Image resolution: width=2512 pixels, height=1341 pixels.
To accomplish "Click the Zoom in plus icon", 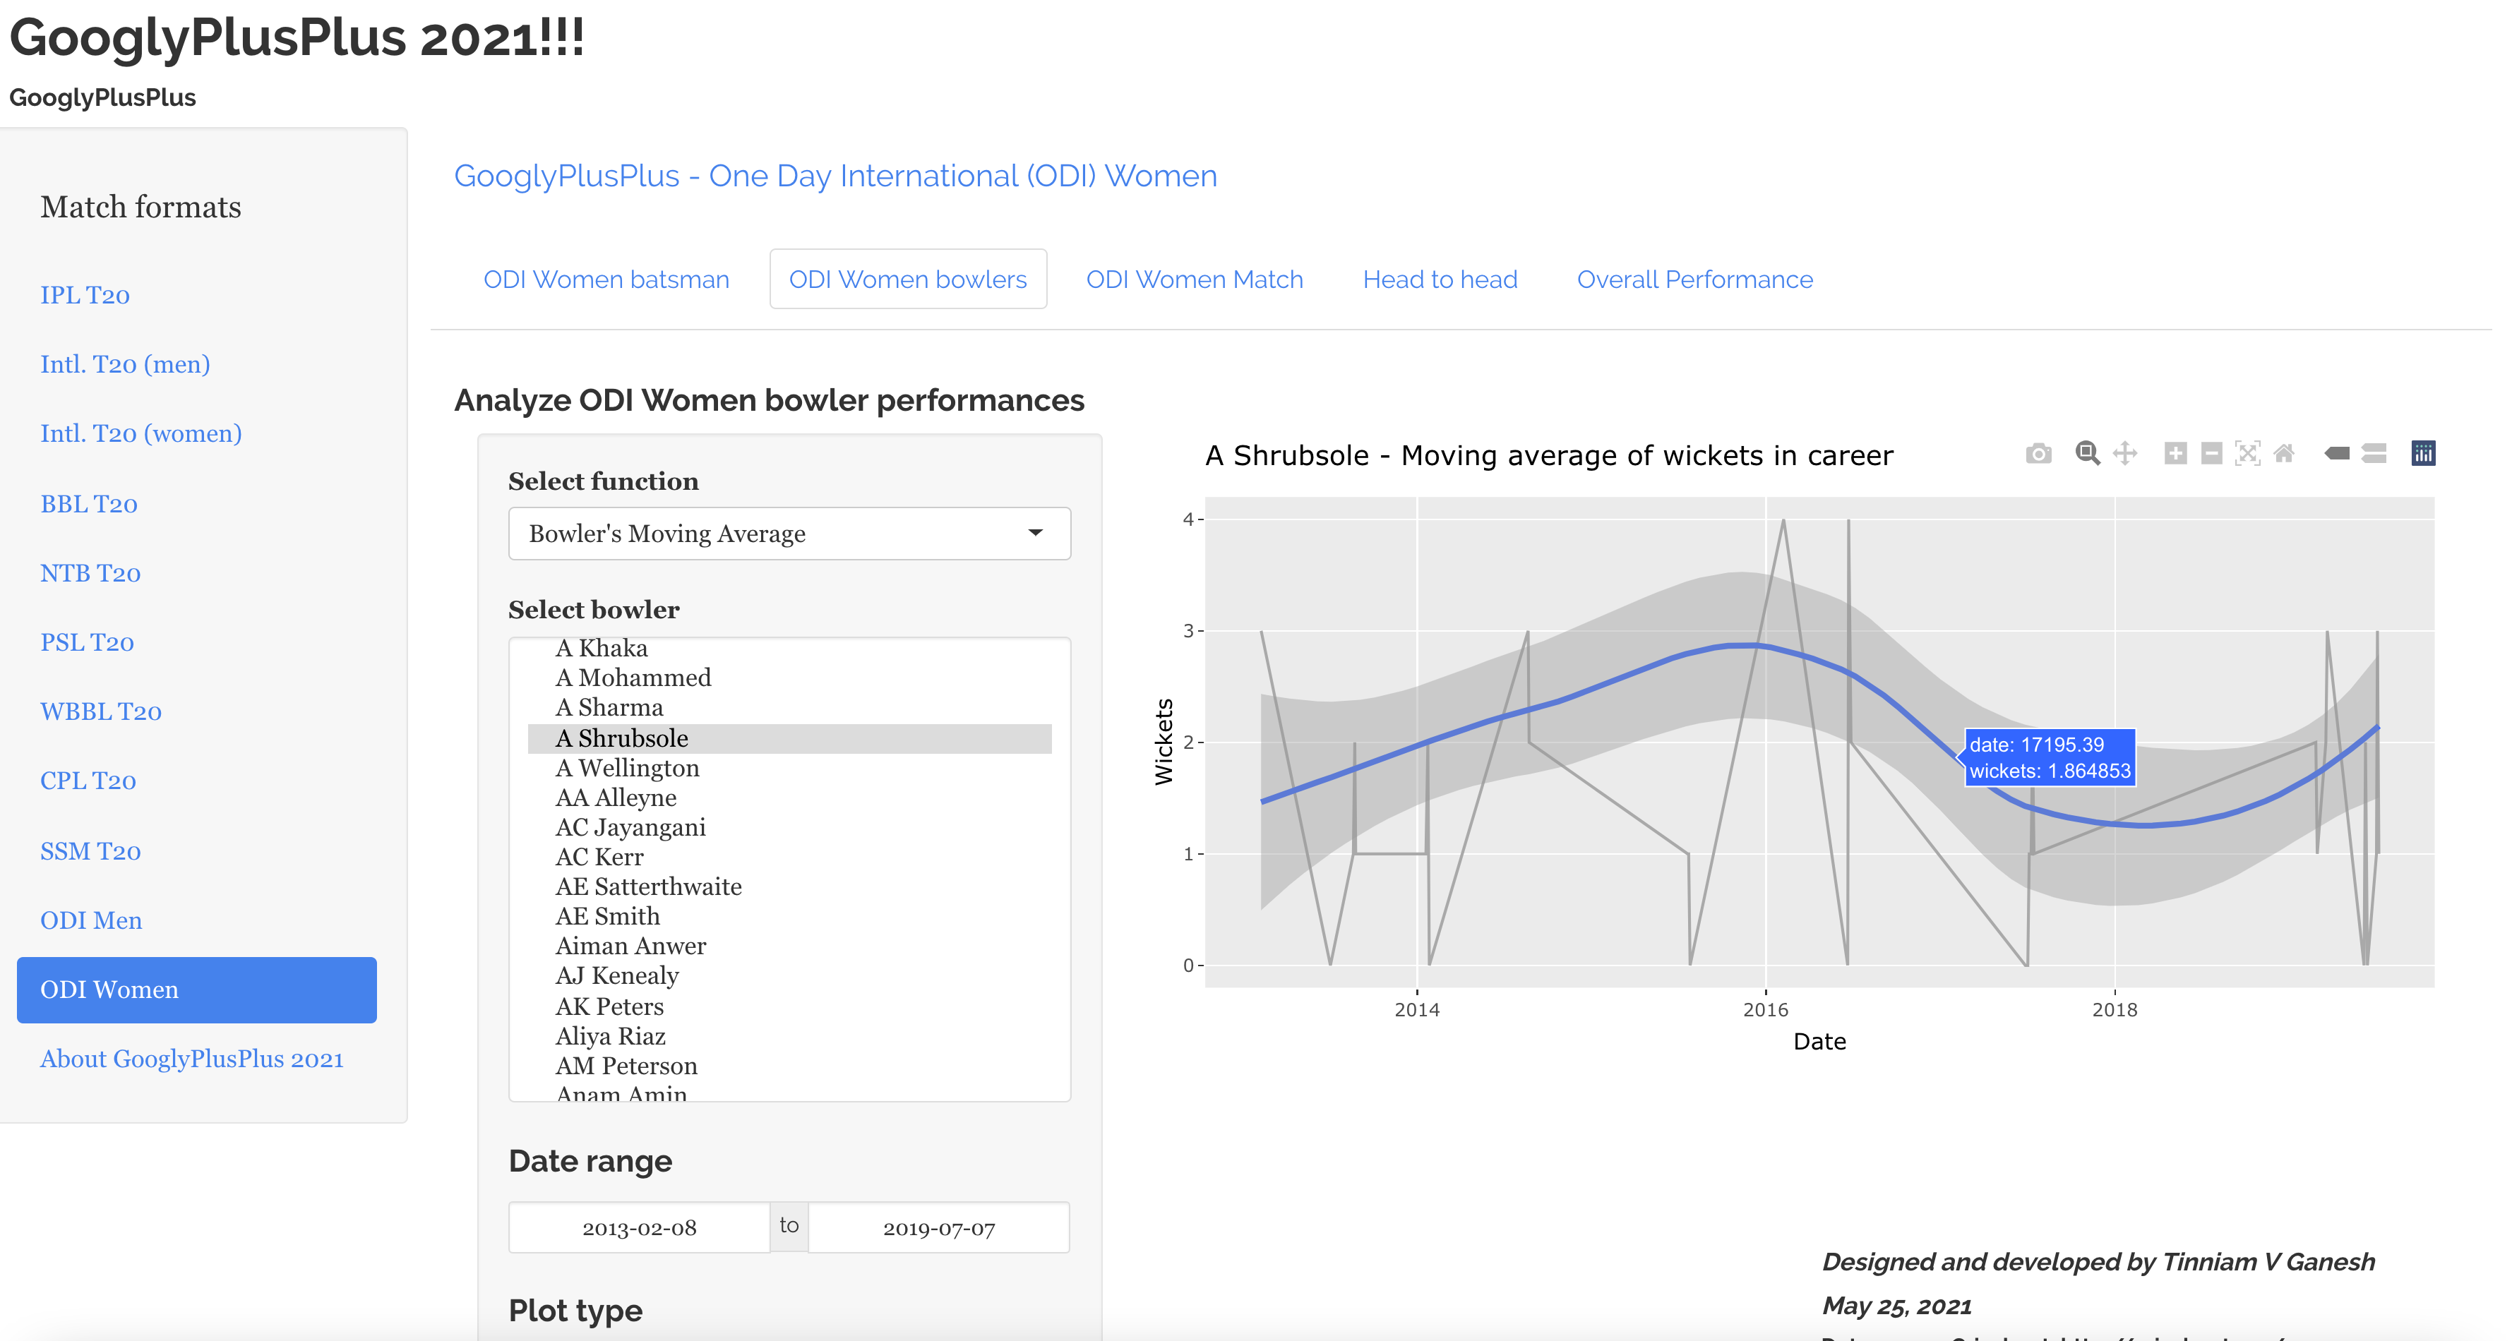I will [2175, 454].
